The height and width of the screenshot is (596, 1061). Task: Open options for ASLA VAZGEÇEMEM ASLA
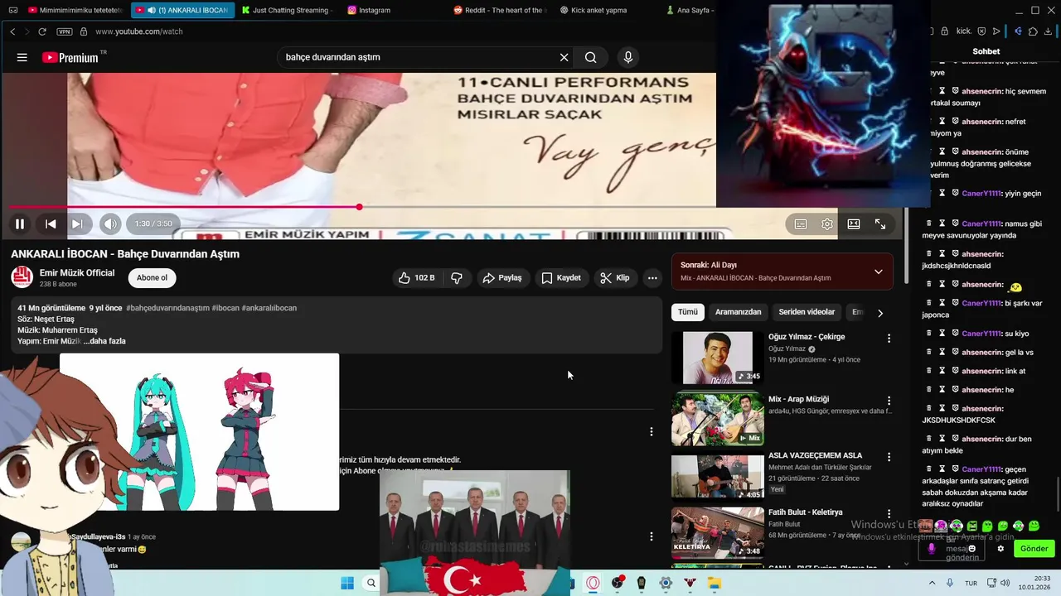[889, 457]
